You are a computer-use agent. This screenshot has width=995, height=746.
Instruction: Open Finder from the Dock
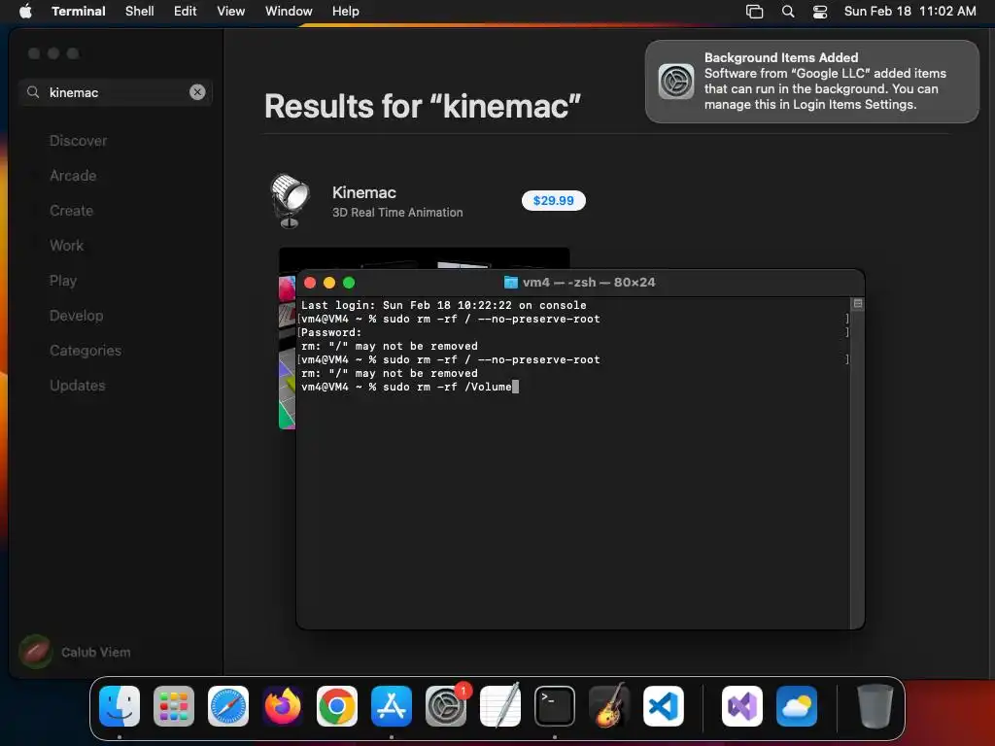(x=120, y=706)
